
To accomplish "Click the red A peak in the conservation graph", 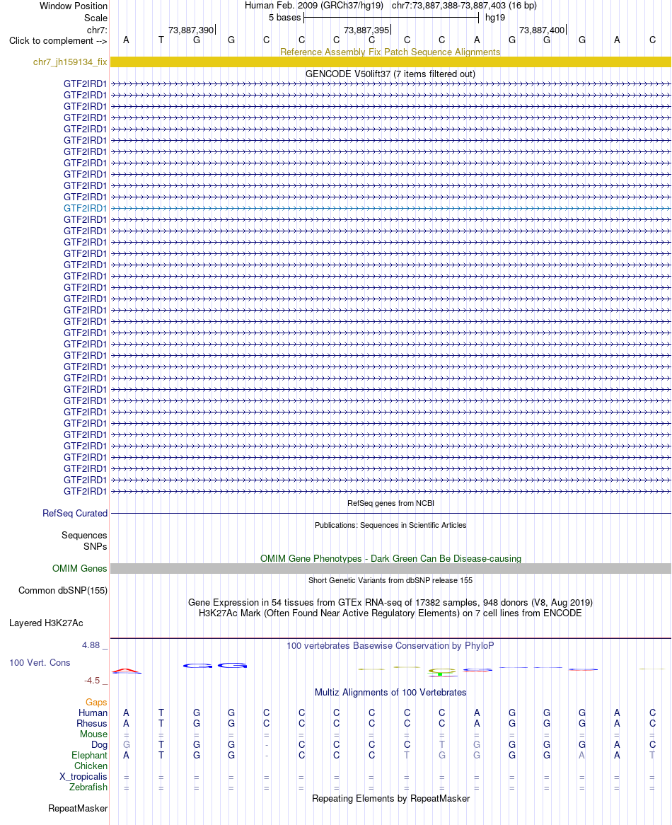I will tap(126, 671).
